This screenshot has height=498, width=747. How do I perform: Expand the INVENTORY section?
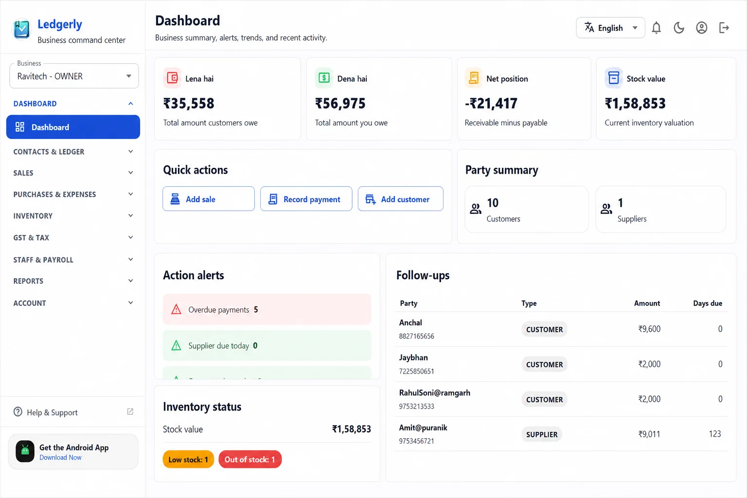pos(73,215)
